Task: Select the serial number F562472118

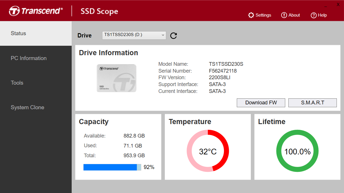Action: point(223,71)
